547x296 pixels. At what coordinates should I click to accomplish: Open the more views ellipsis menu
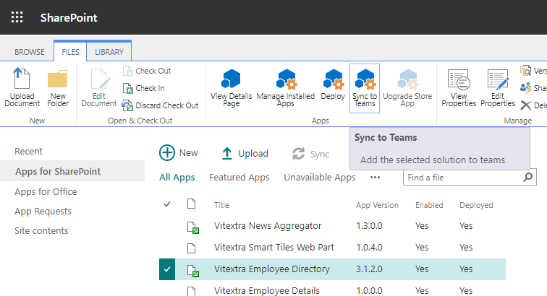pyautogui.click(x=375, y=178)
